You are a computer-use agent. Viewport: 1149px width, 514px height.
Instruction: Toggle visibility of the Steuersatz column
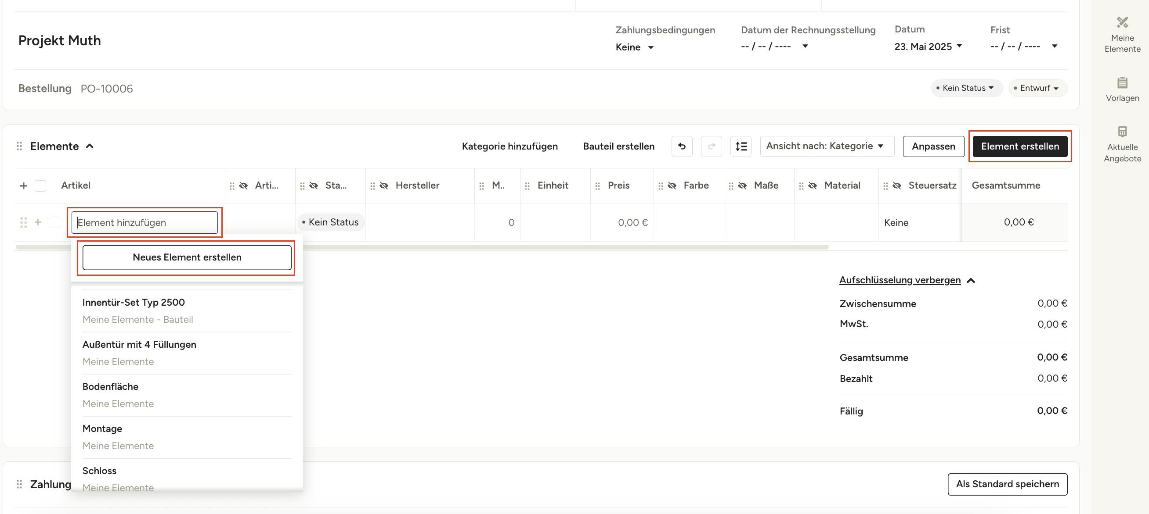(x=897, y=186)
